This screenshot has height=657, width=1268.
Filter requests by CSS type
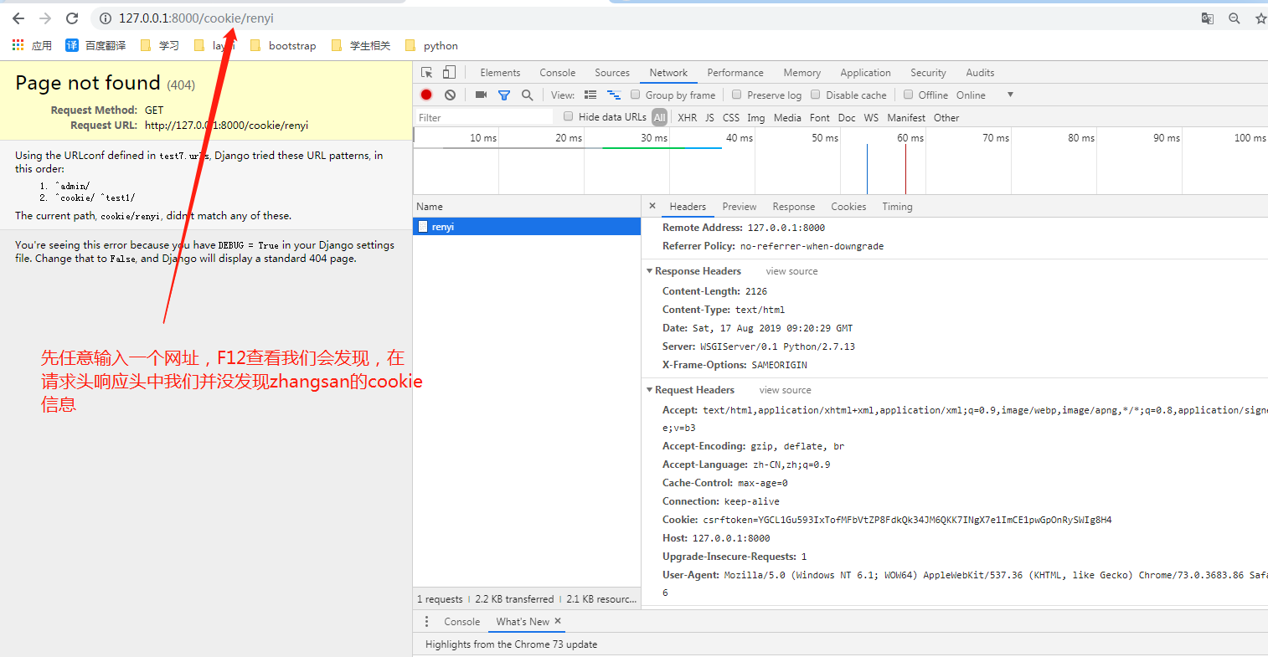pos(731,117)
